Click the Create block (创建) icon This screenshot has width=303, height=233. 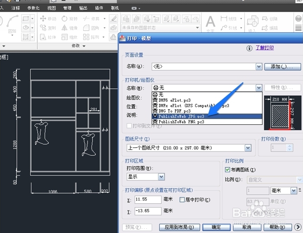click(x=270, y=19)
